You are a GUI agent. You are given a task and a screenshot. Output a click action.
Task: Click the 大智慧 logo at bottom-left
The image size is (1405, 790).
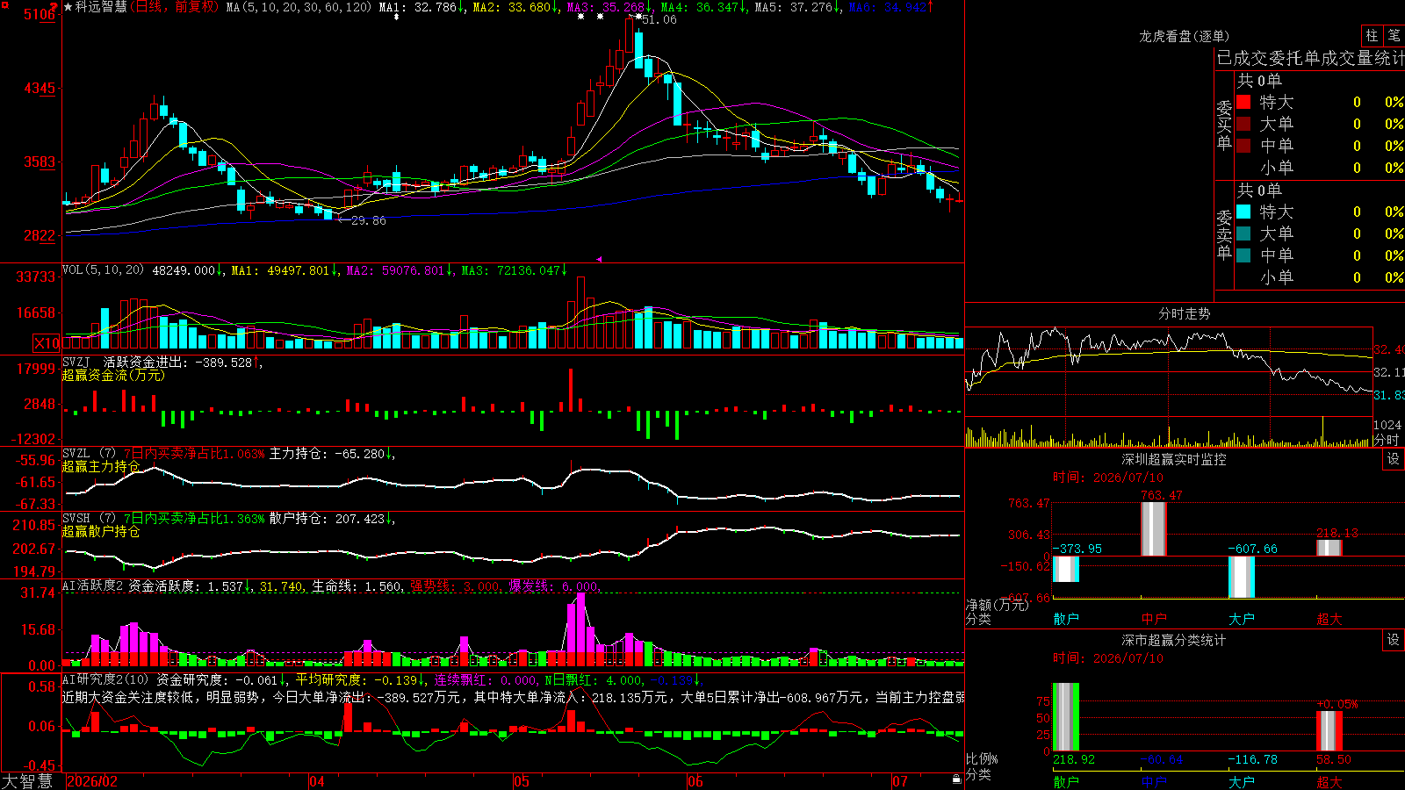click(27, 781)
